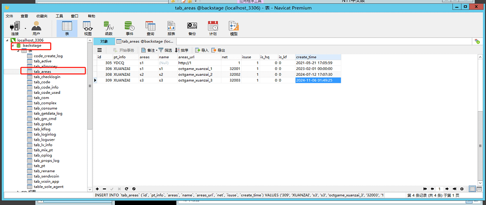486x205 pixels.
Task: Click the discard changes X icon
Action: pyautogui.click(x=119, y=188)
